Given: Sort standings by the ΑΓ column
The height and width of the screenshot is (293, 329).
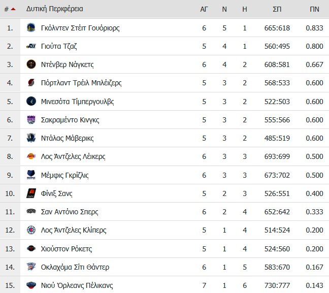Looking at the screenshot, I should coord(204,9).
